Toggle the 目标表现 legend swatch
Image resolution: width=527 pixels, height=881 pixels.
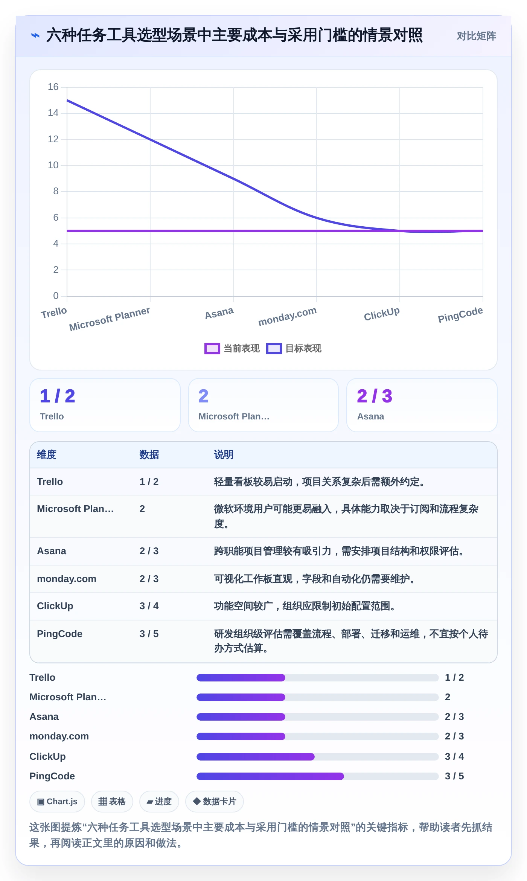pyautogui.click(x=274, y=349)
